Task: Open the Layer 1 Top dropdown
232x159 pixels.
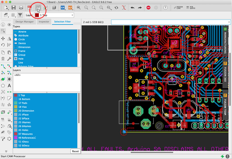Action: pyautogui.click(x=54, y=15)
